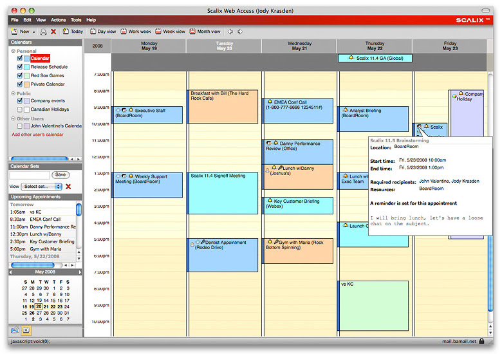Open the Edit menu
The height and width of the screenshot is (354, 502).
(27, 20)
